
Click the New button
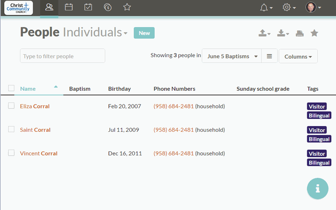click(144, 33)
